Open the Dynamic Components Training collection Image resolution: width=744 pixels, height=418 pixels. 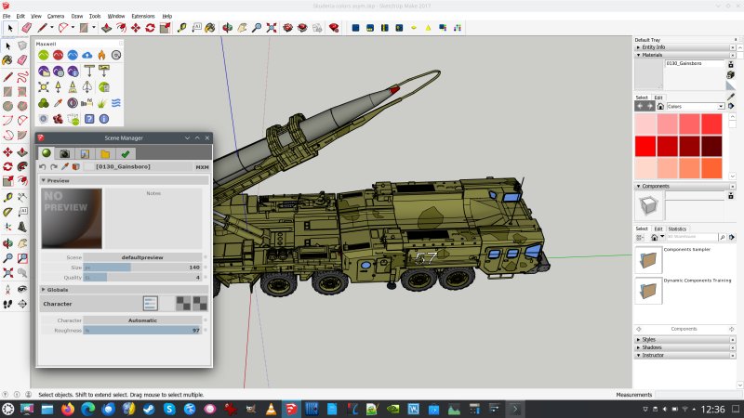(647, 291)
